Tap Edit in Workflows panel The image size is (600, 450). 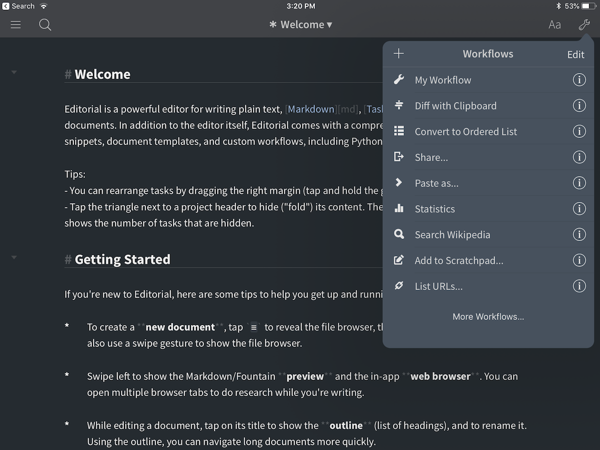pyautogui.click(x=575, y=54)
